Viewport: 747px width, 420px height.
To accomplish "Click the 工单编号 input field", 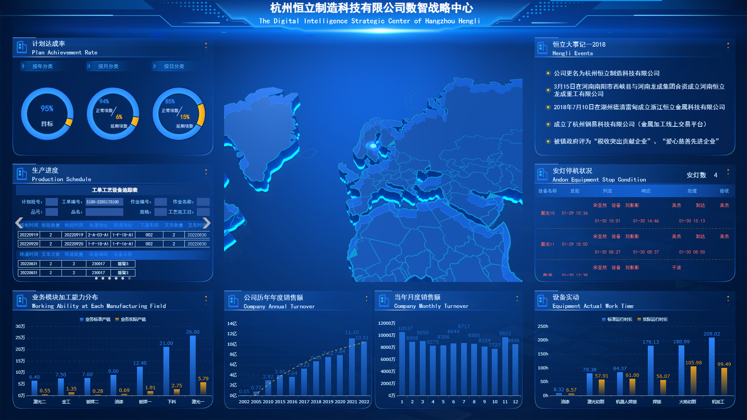I will click(x=104, y=202).
